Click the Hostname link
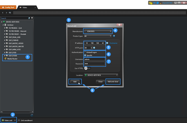Viewport: 187px width, 123px height. tap(113, 43)
